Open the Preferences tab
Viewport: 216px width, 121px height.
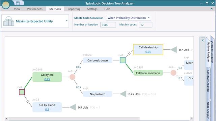[35, 9]
